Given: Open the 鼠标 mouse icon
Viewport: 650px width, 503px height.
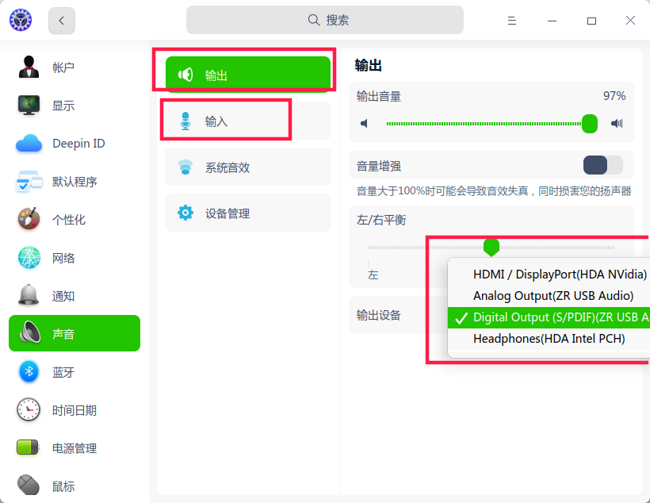Looking at the screenshot, I should point(29,486).
